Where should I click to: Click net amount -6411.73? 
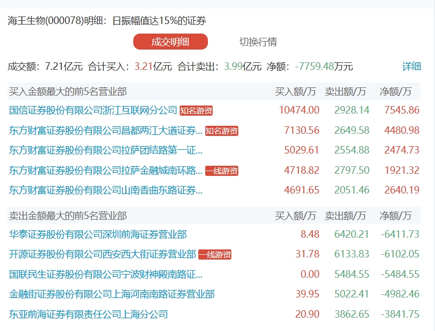(x=400, y=235)
